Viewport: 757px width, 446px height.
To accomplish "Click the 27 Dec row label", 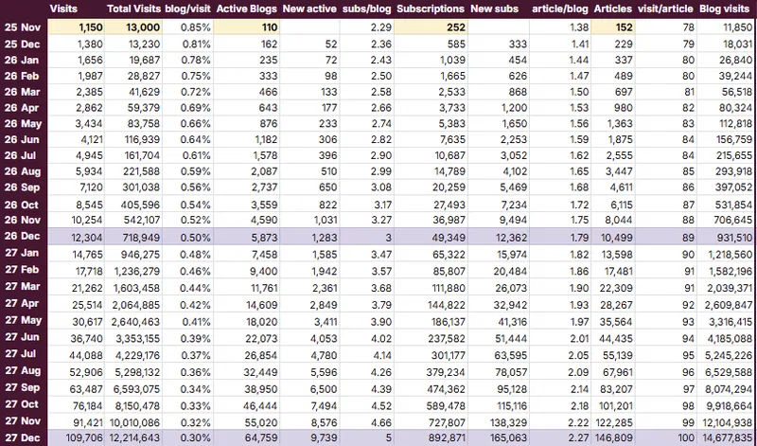I will pos(23,438).
